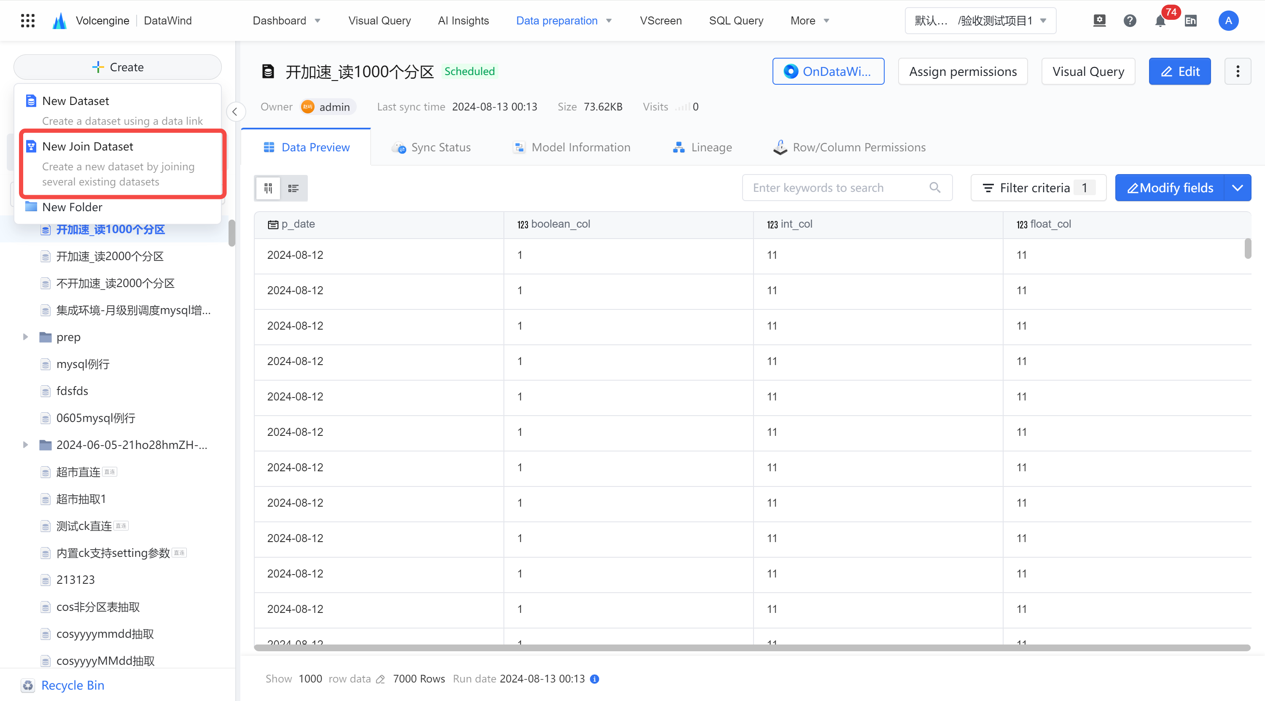1265x701 pixels.
Task: Click the keyword search input field
Action: (847, 188)
